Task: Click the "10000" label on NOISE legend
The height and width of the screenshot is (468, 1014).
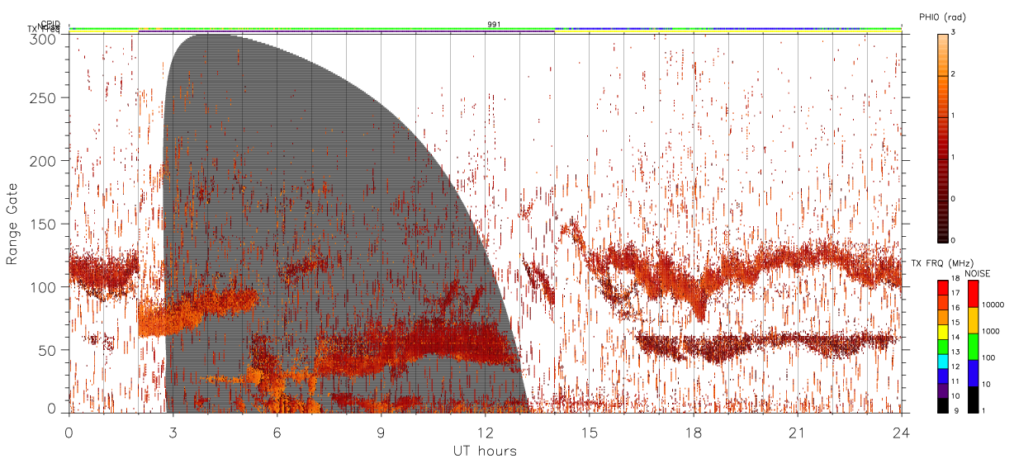Action: tap(993, 305)
